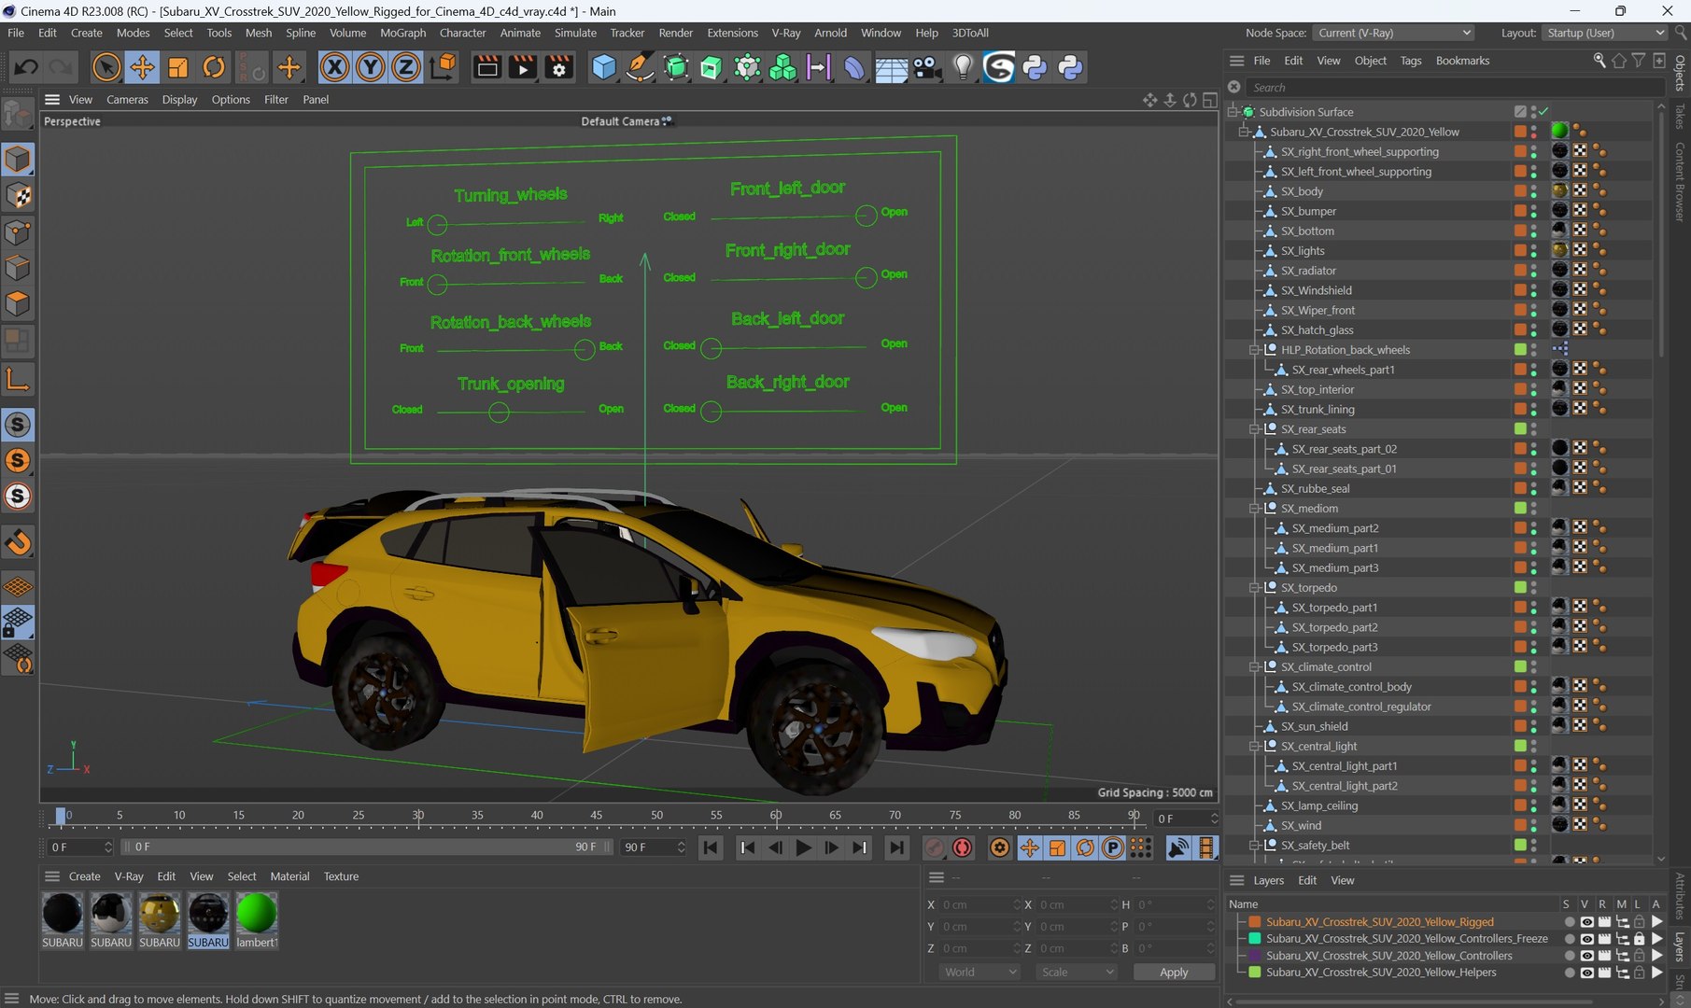The height and width of the screenshot is (1008, 1691).
Task: Open the Layout Startup dropdown
Action: tap(1605, 33)
